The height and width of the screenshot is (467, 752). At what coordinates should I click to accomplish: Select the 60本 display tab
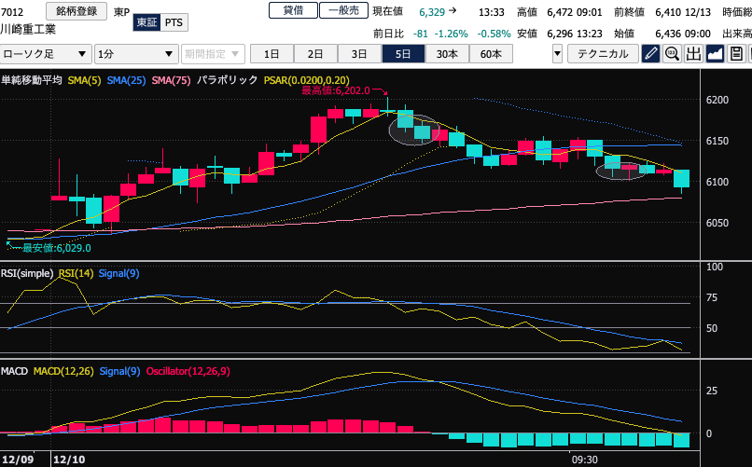pyautogui.click(x=490, y=54)
